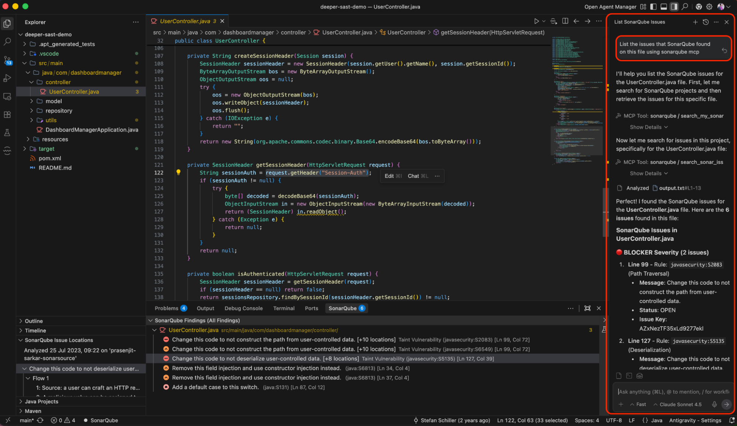
Task: Switch to the Terminal tab
Action: coord(284,308)
